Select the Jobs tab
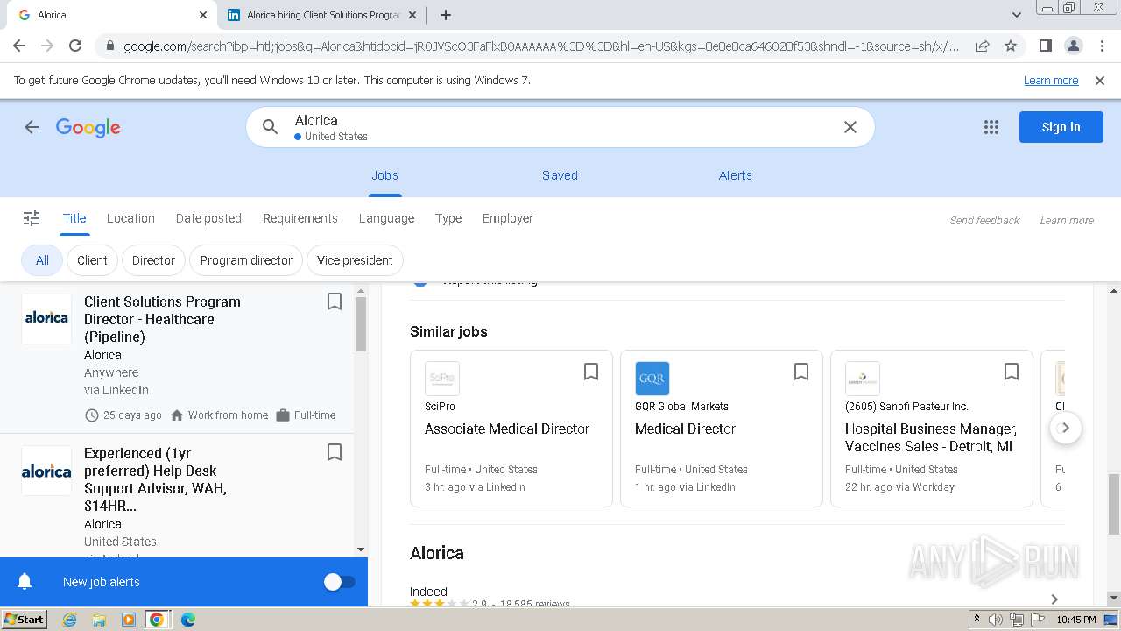This screenshot has width=1121, height=631. [x=384, y=175]
